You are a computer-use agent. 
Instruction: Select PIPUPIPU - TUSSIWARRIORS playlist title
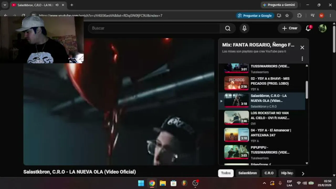click(270, 150)
